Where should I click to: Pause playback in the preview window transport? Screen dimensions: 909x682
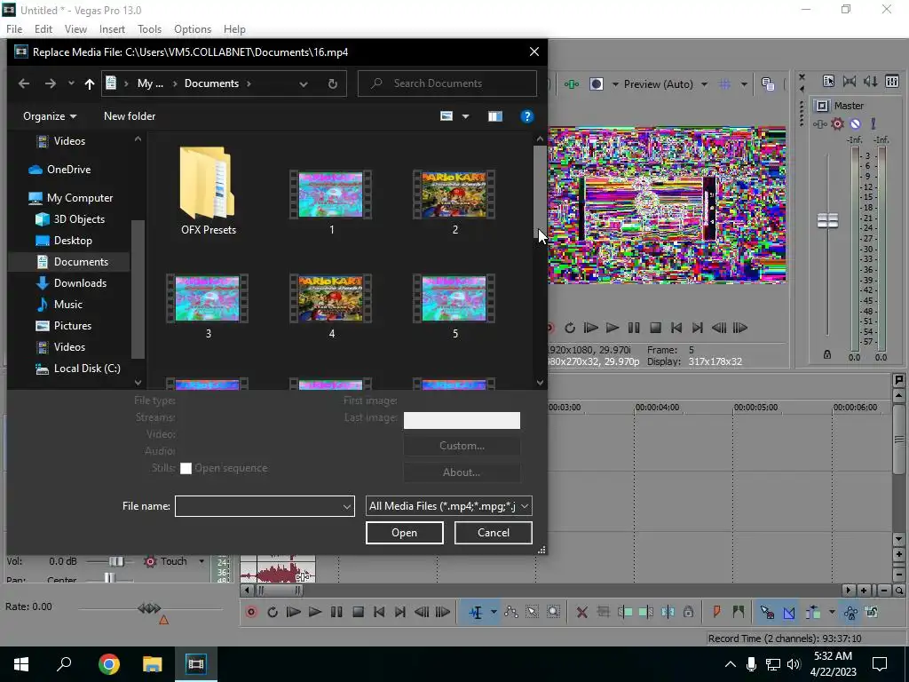(x=634, y=328)
